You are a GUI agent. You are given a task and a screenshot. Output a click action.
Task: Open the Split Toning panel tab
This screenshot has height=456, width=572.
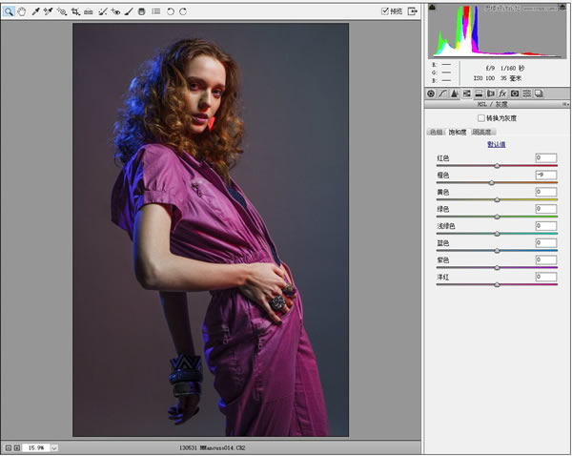[479, 93]
